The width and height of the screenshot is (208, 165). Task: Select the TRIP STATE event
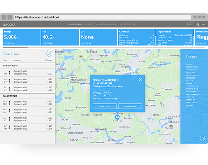click(190, 64)
